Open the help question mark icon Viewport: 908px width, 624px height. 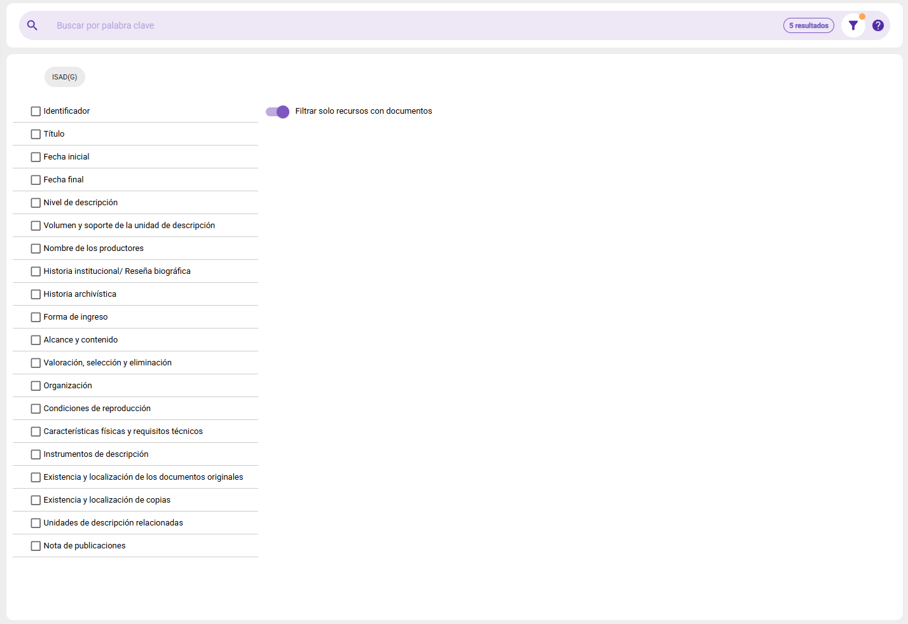click(878, 25)
